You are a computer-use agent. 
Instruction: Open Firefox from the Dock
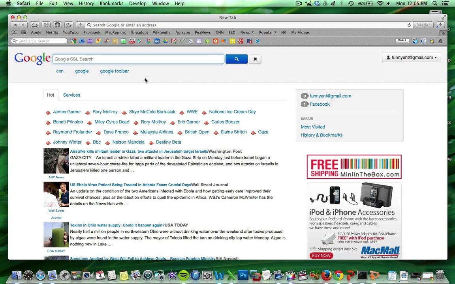coord(327,275)
